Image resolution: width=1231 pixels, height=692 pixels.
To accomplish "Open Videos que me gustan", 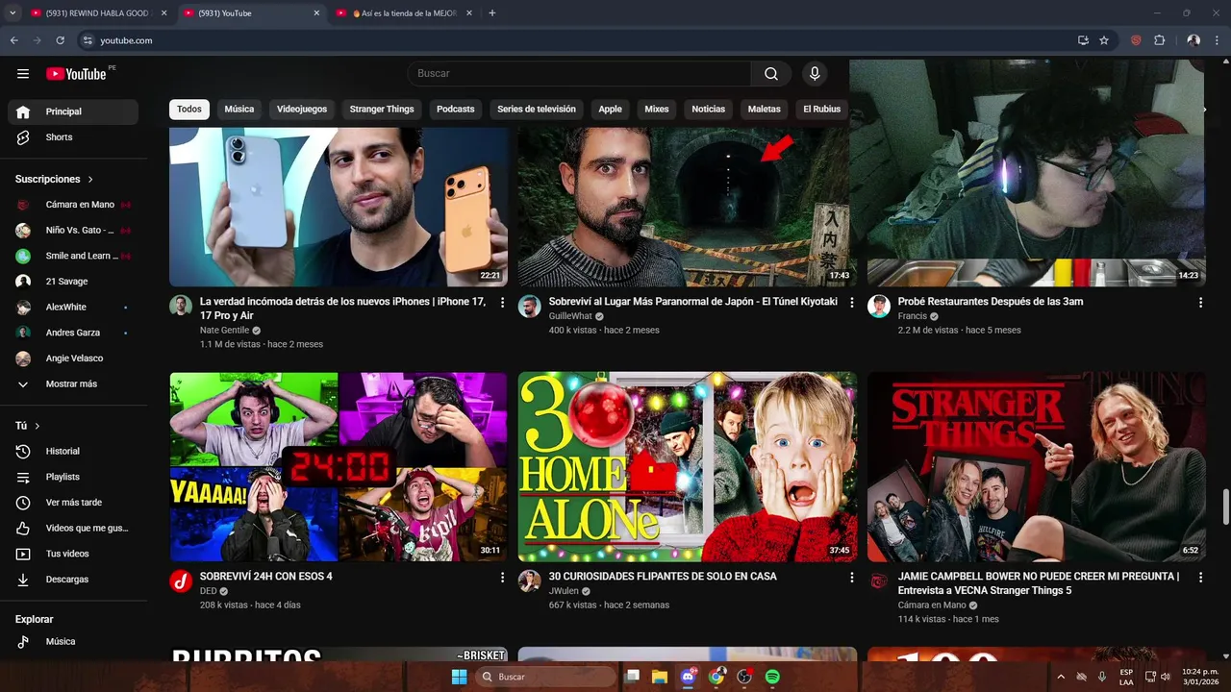I will (73, 528).
